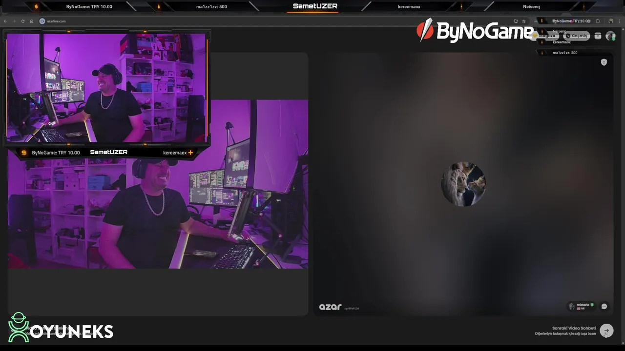Open the chat message bubble icon
The height and width of the screenshot is (351, 625).
pyautogui.click(x=604, y=306)
